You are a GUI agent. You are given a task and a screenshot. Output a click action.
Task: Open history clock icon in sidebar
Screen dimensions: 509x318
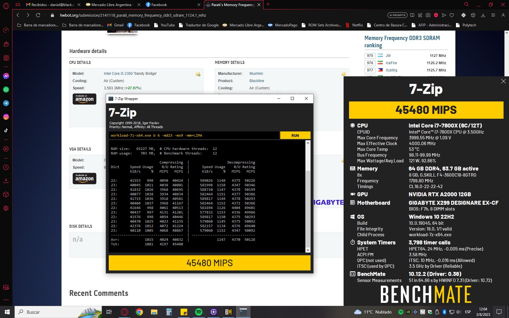pos(6,167)
